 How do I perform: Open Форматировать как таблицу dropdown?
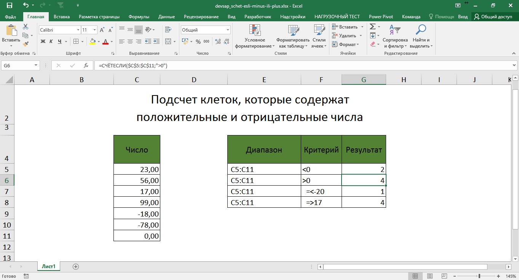[293, 36]
